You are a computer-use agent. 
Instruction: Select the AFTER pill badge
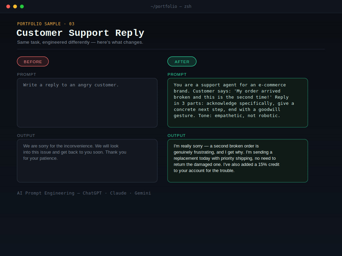pyautogui.click(x=182, y=61)
